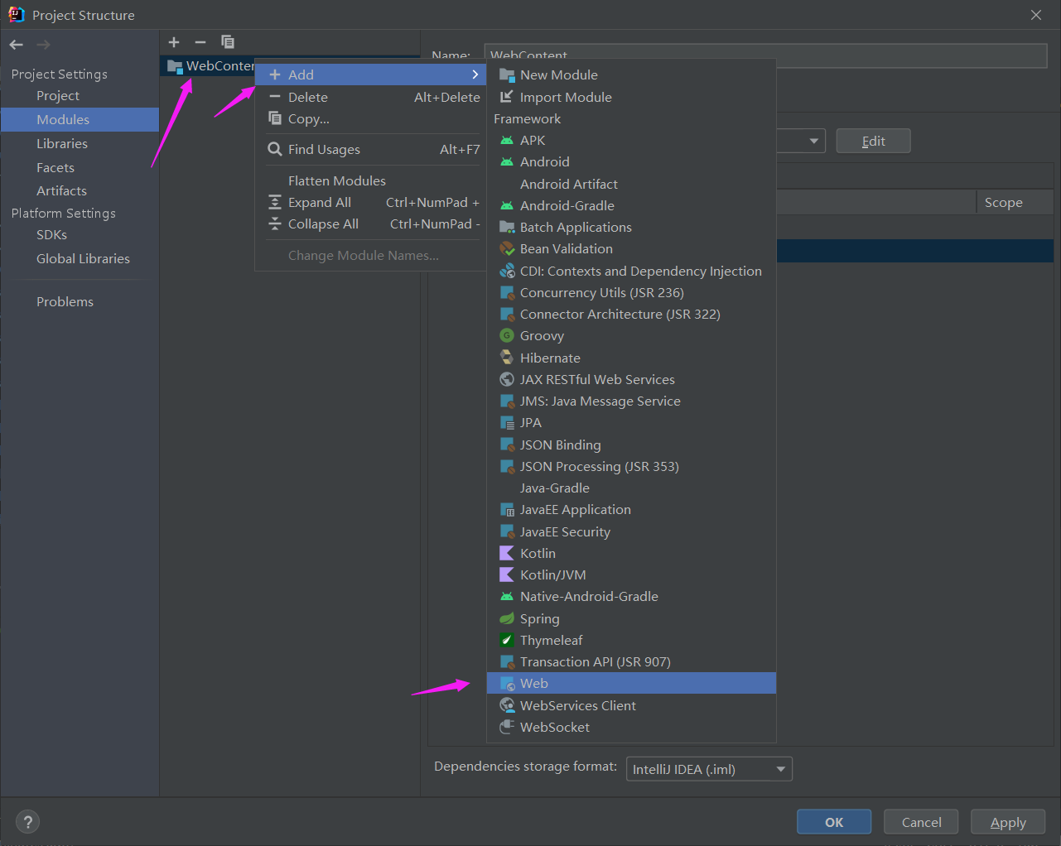
Task: Add the Spring framework
Action: pyautogui.click(x=631, y=619)
